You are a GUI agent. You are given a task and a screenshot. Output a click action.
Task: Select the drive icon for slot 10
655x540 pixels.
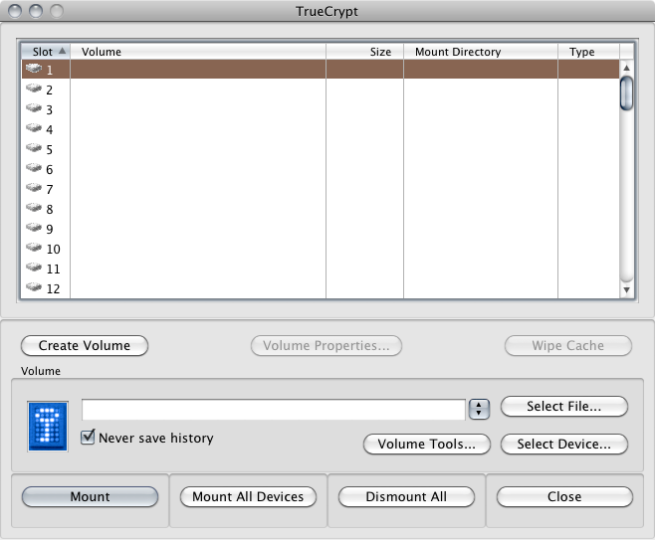[x=34, y=248]
